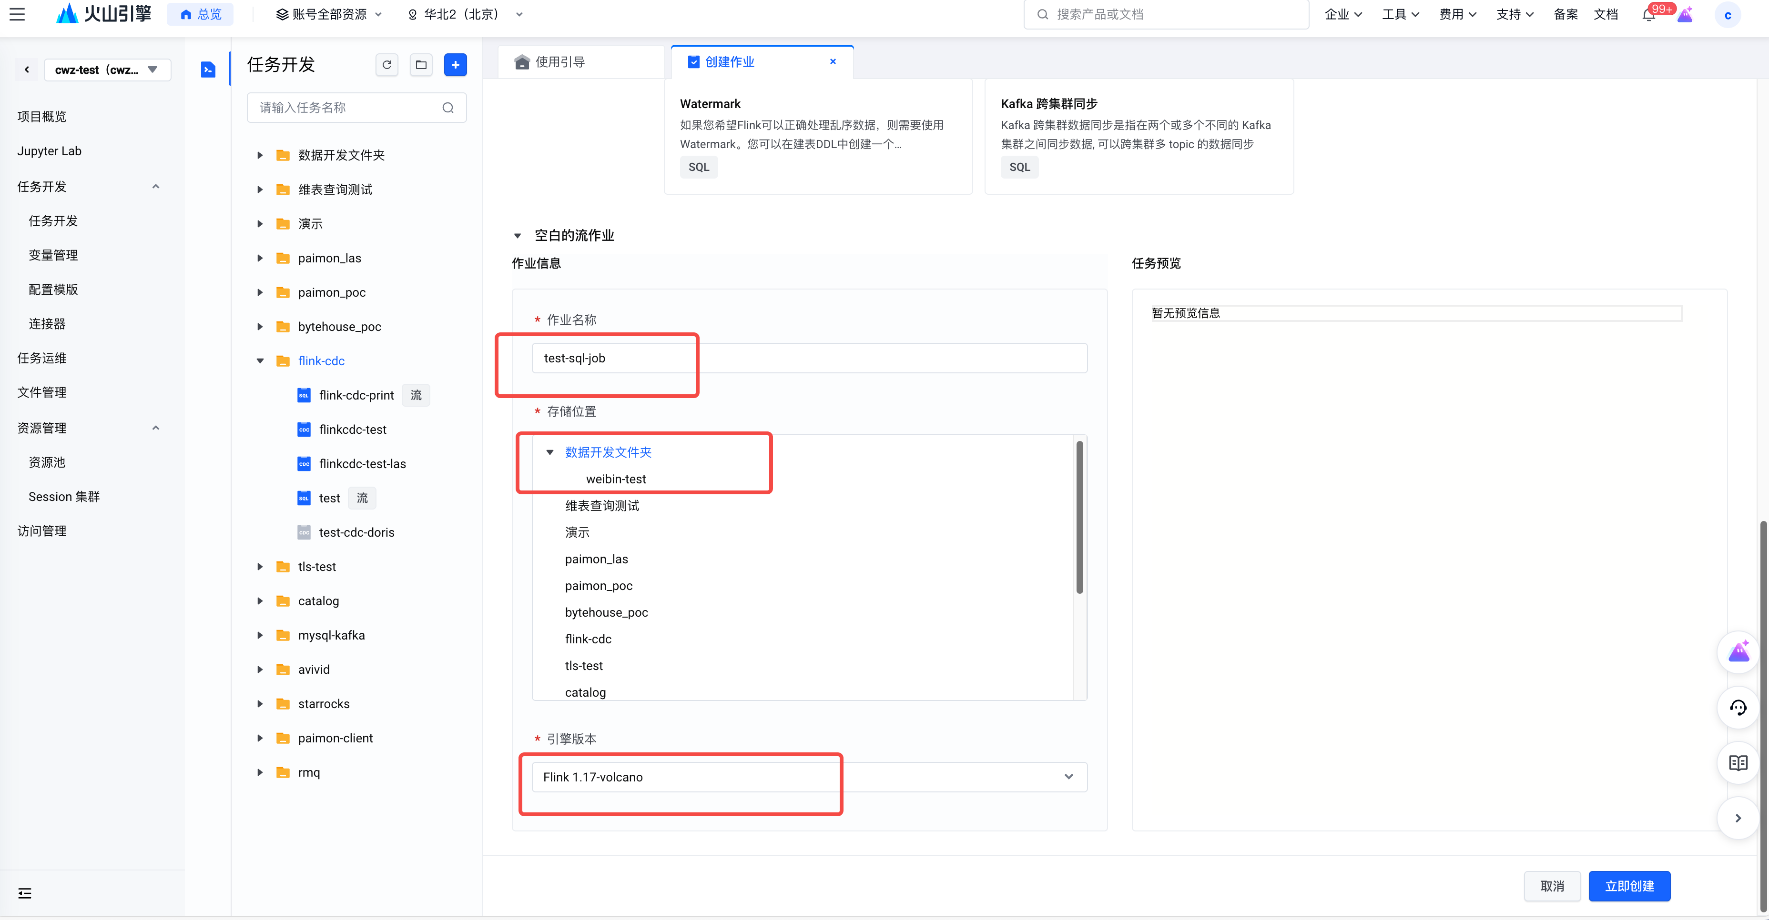Collapse the 空白的流作业 section

(518, 236)
